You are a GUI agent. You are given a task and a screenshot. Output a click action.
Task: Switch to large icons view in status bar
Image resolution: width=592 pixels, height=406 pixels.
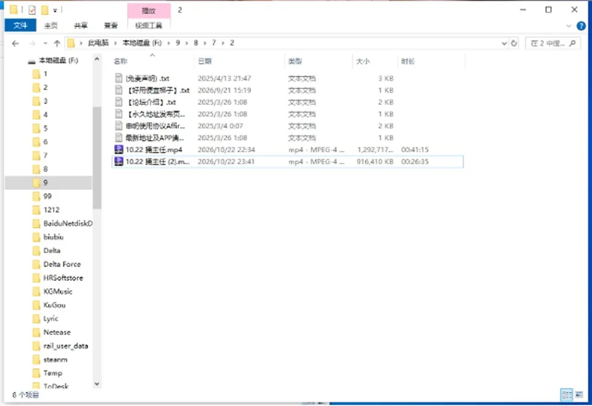(x=579, y=395)
